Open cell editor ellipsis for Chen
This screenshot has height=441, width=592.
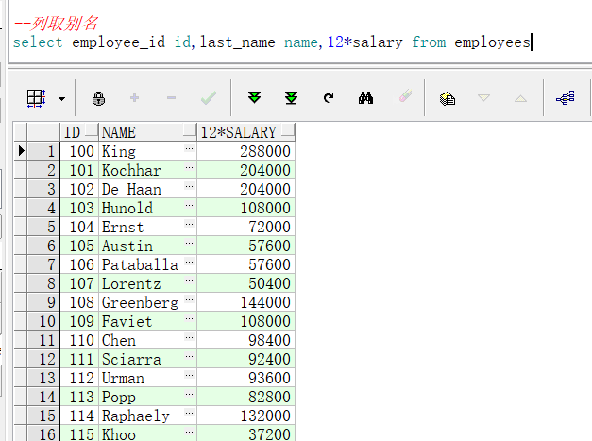coord(190,337)
